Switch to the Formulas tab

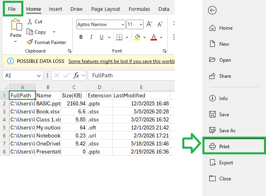click(x=139, y=9)
